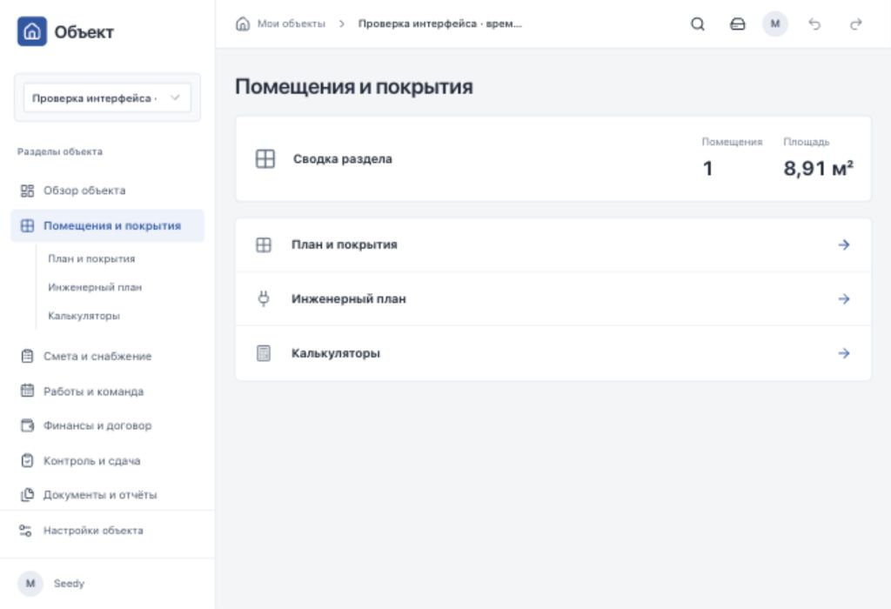891x609 pixels.
Task: Click the Обзор объекта sidebar icon
Action: [27, 191]
